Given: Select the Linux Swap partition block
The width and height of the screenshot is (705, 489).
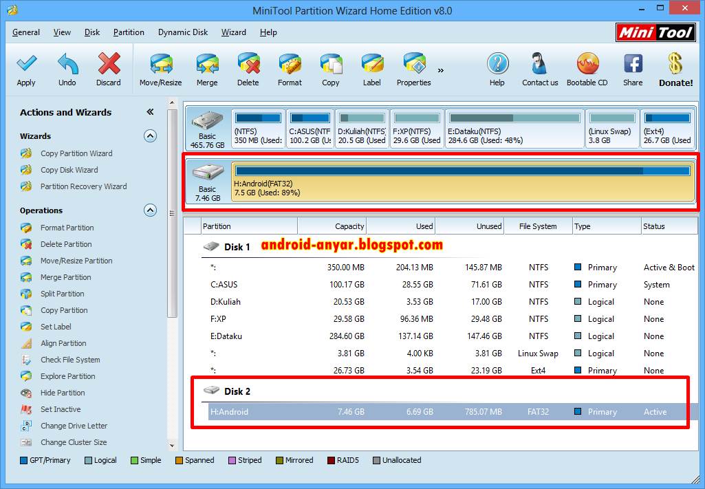Looking at the screenshot, I should click(x=612, y=129).
